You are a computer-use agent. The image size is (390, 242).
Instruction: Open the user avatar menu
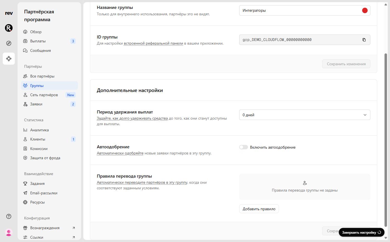(x=9, y=232)
